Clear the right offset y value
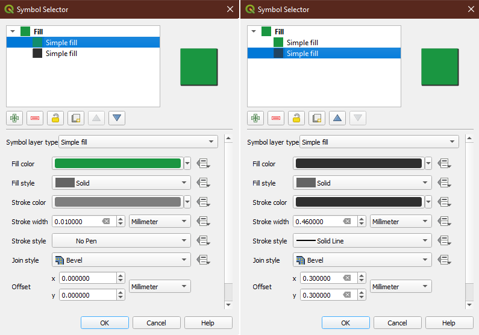The height and width of the screenshot is (335, 479). pyautogui.click(x=347, y=295)
